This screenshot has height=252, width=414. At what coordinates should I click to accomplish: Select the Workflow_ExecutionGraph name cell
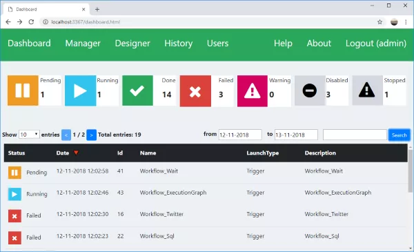click(x=173, y=193)
